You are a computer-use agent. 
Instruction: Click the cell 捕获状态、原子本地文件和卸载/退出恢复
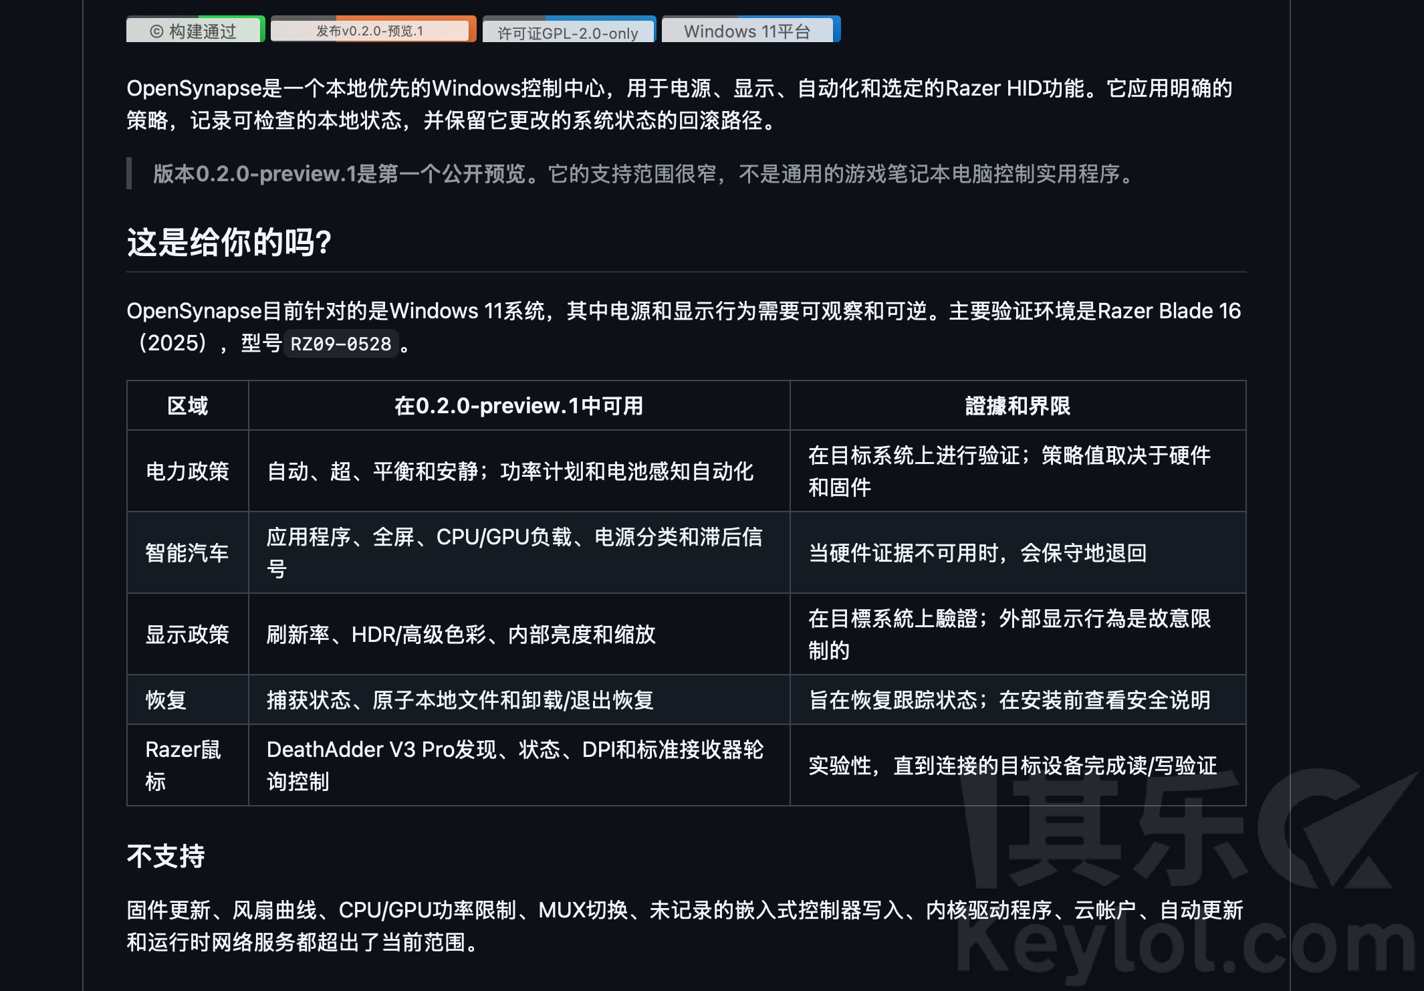(519, 700)
